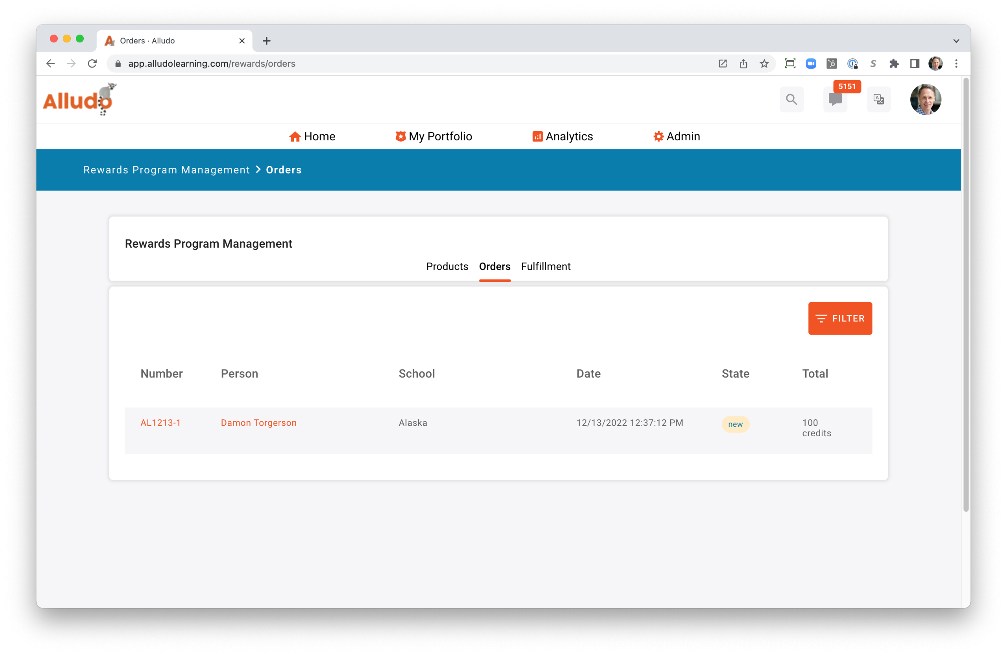The image size is (1007, 656).
Task: Select the Orders tab
Action: pos(494,266)
